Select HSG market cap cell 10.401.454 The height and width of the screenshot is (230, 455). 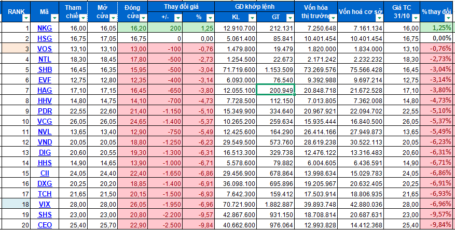click(x=316, y=38)
